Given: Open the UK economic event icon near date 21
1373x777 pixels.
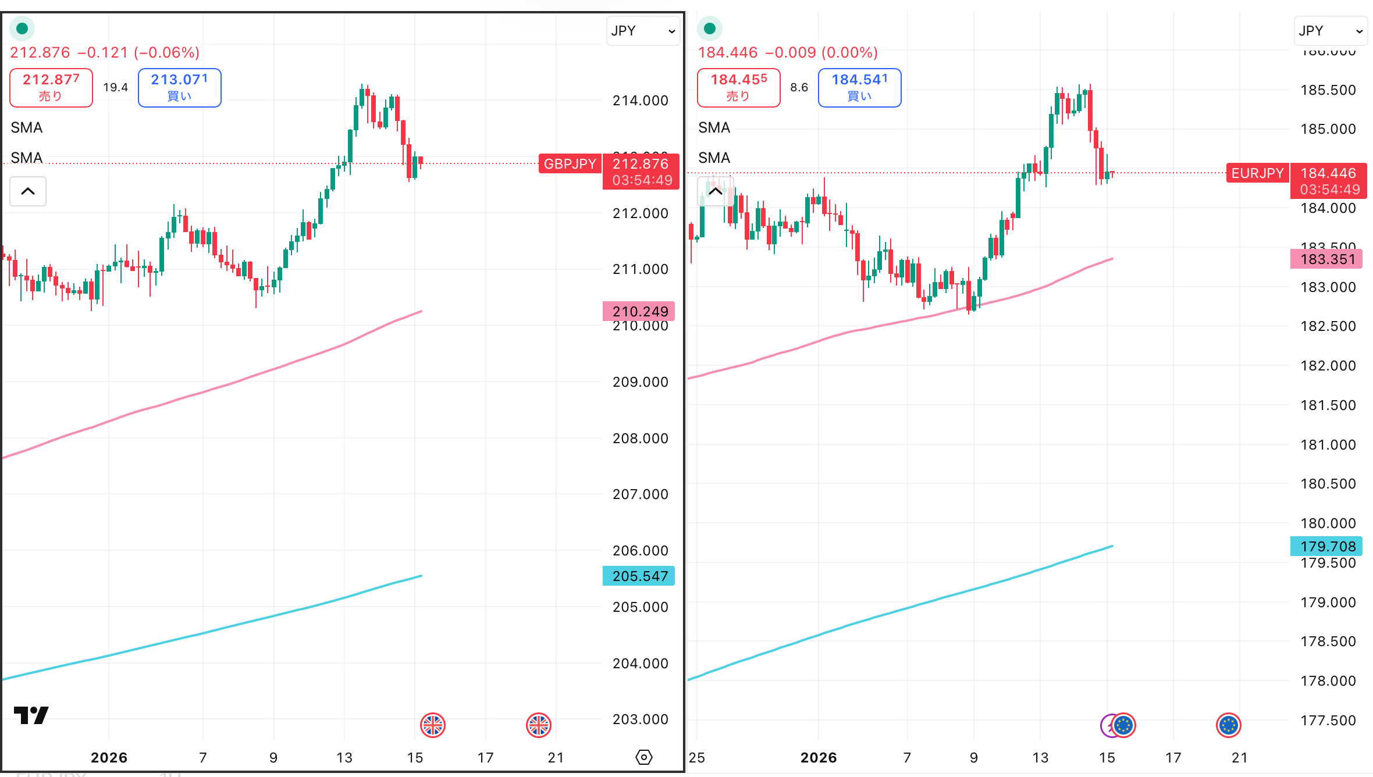Looking at the screenshot, I should [539, 725].
